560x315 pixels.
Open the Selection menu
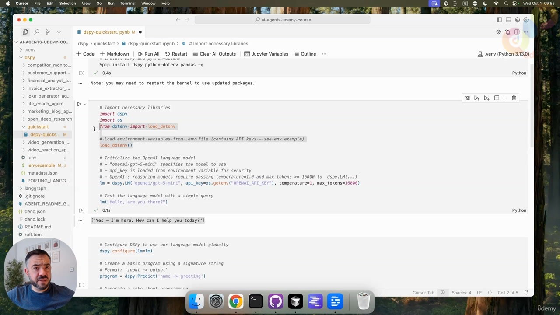(67, 3)
